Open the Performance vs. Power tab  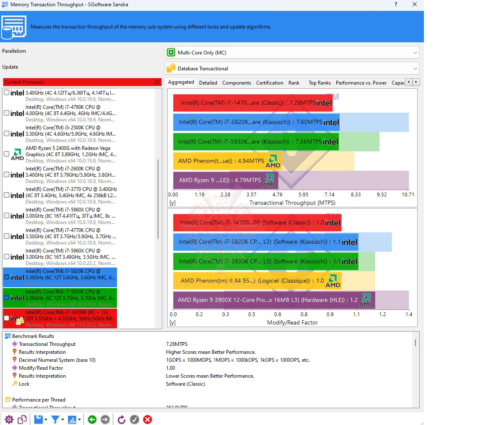point(361,83)
